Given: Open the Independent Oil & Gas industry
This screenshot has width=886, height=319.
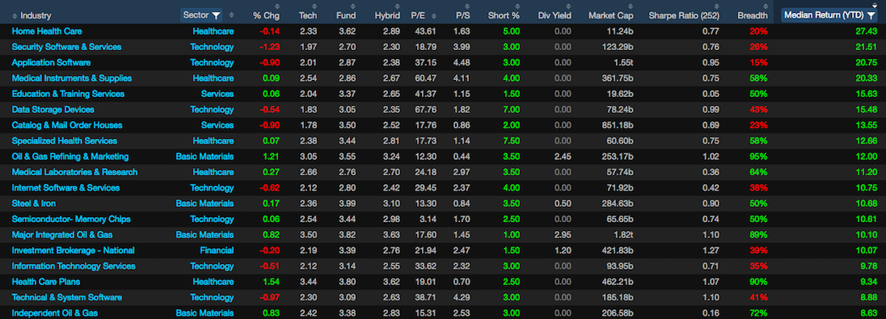Looking at the screenshot, I should coord(55,313).
